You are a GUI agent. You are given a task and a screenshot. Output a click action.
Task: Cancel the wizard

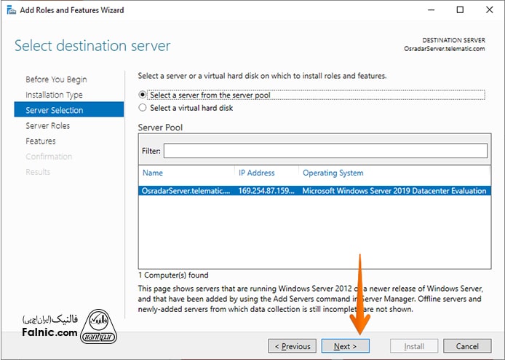point(468,346)
